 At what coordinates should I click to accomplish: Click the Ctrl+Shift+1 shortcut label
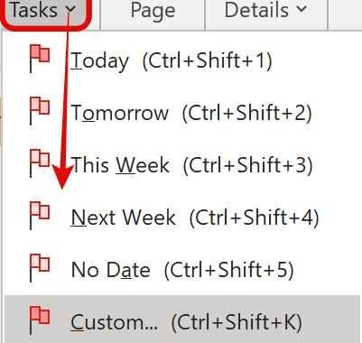[208, 60]
